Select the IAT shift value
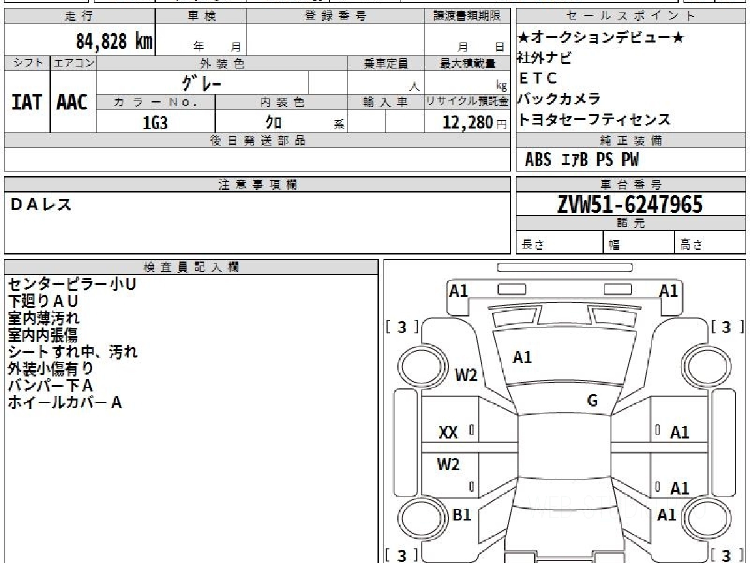 tap(27, 103)
